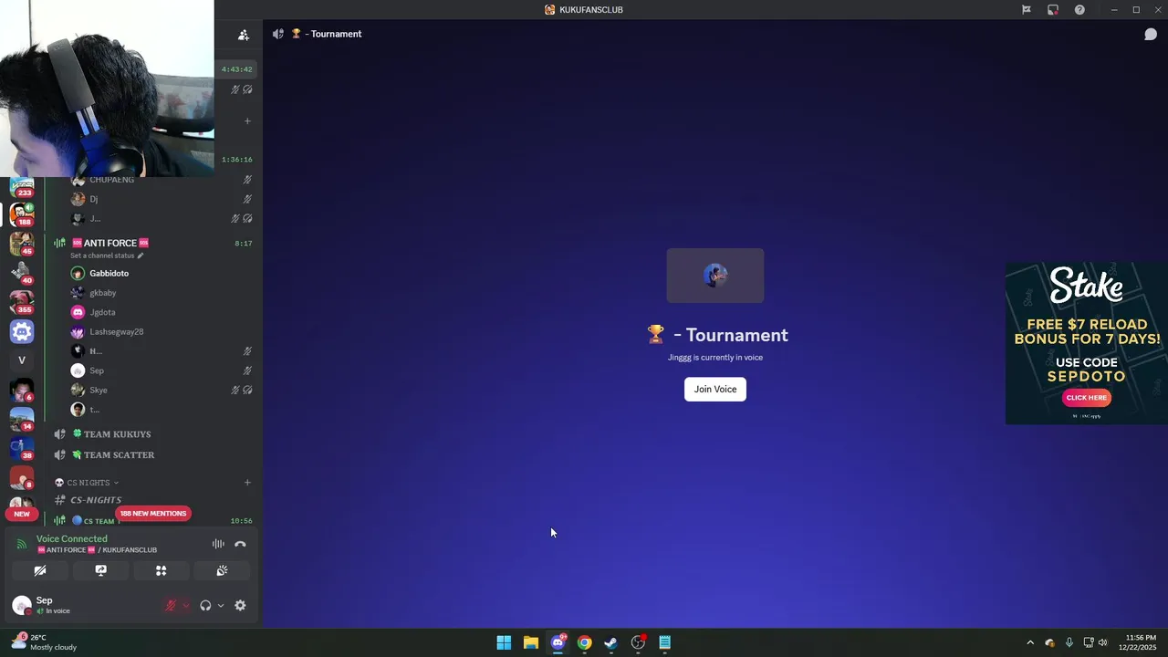Open Steam from taskbar
Screen dimensions: 1168x657
tap(611, 642)
